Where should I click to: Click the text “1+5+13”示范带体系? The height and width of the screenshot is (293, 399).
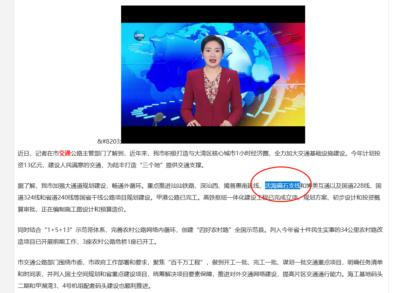pos(74,230)
